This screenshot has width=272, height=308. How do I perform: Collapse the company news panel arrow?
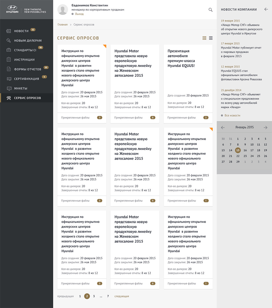pos(266,9)
